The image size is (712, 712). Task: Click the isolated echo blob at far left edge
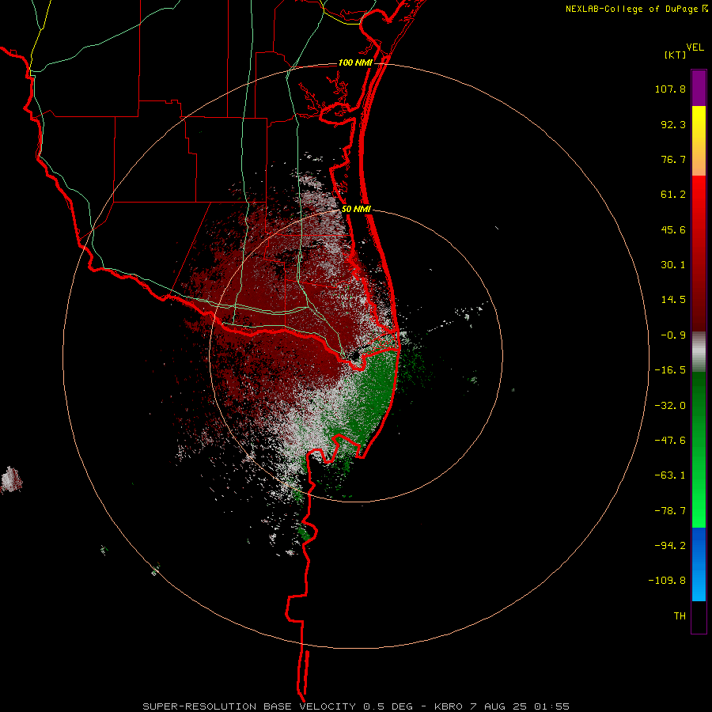click(10, 480)
